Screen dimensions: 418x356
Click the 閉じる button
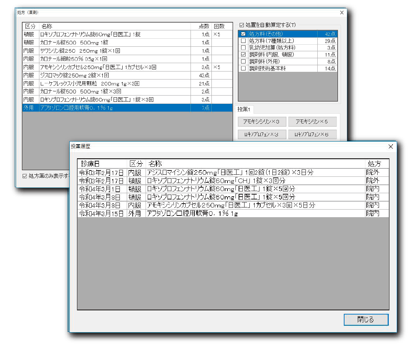click(x=366, y=319)
